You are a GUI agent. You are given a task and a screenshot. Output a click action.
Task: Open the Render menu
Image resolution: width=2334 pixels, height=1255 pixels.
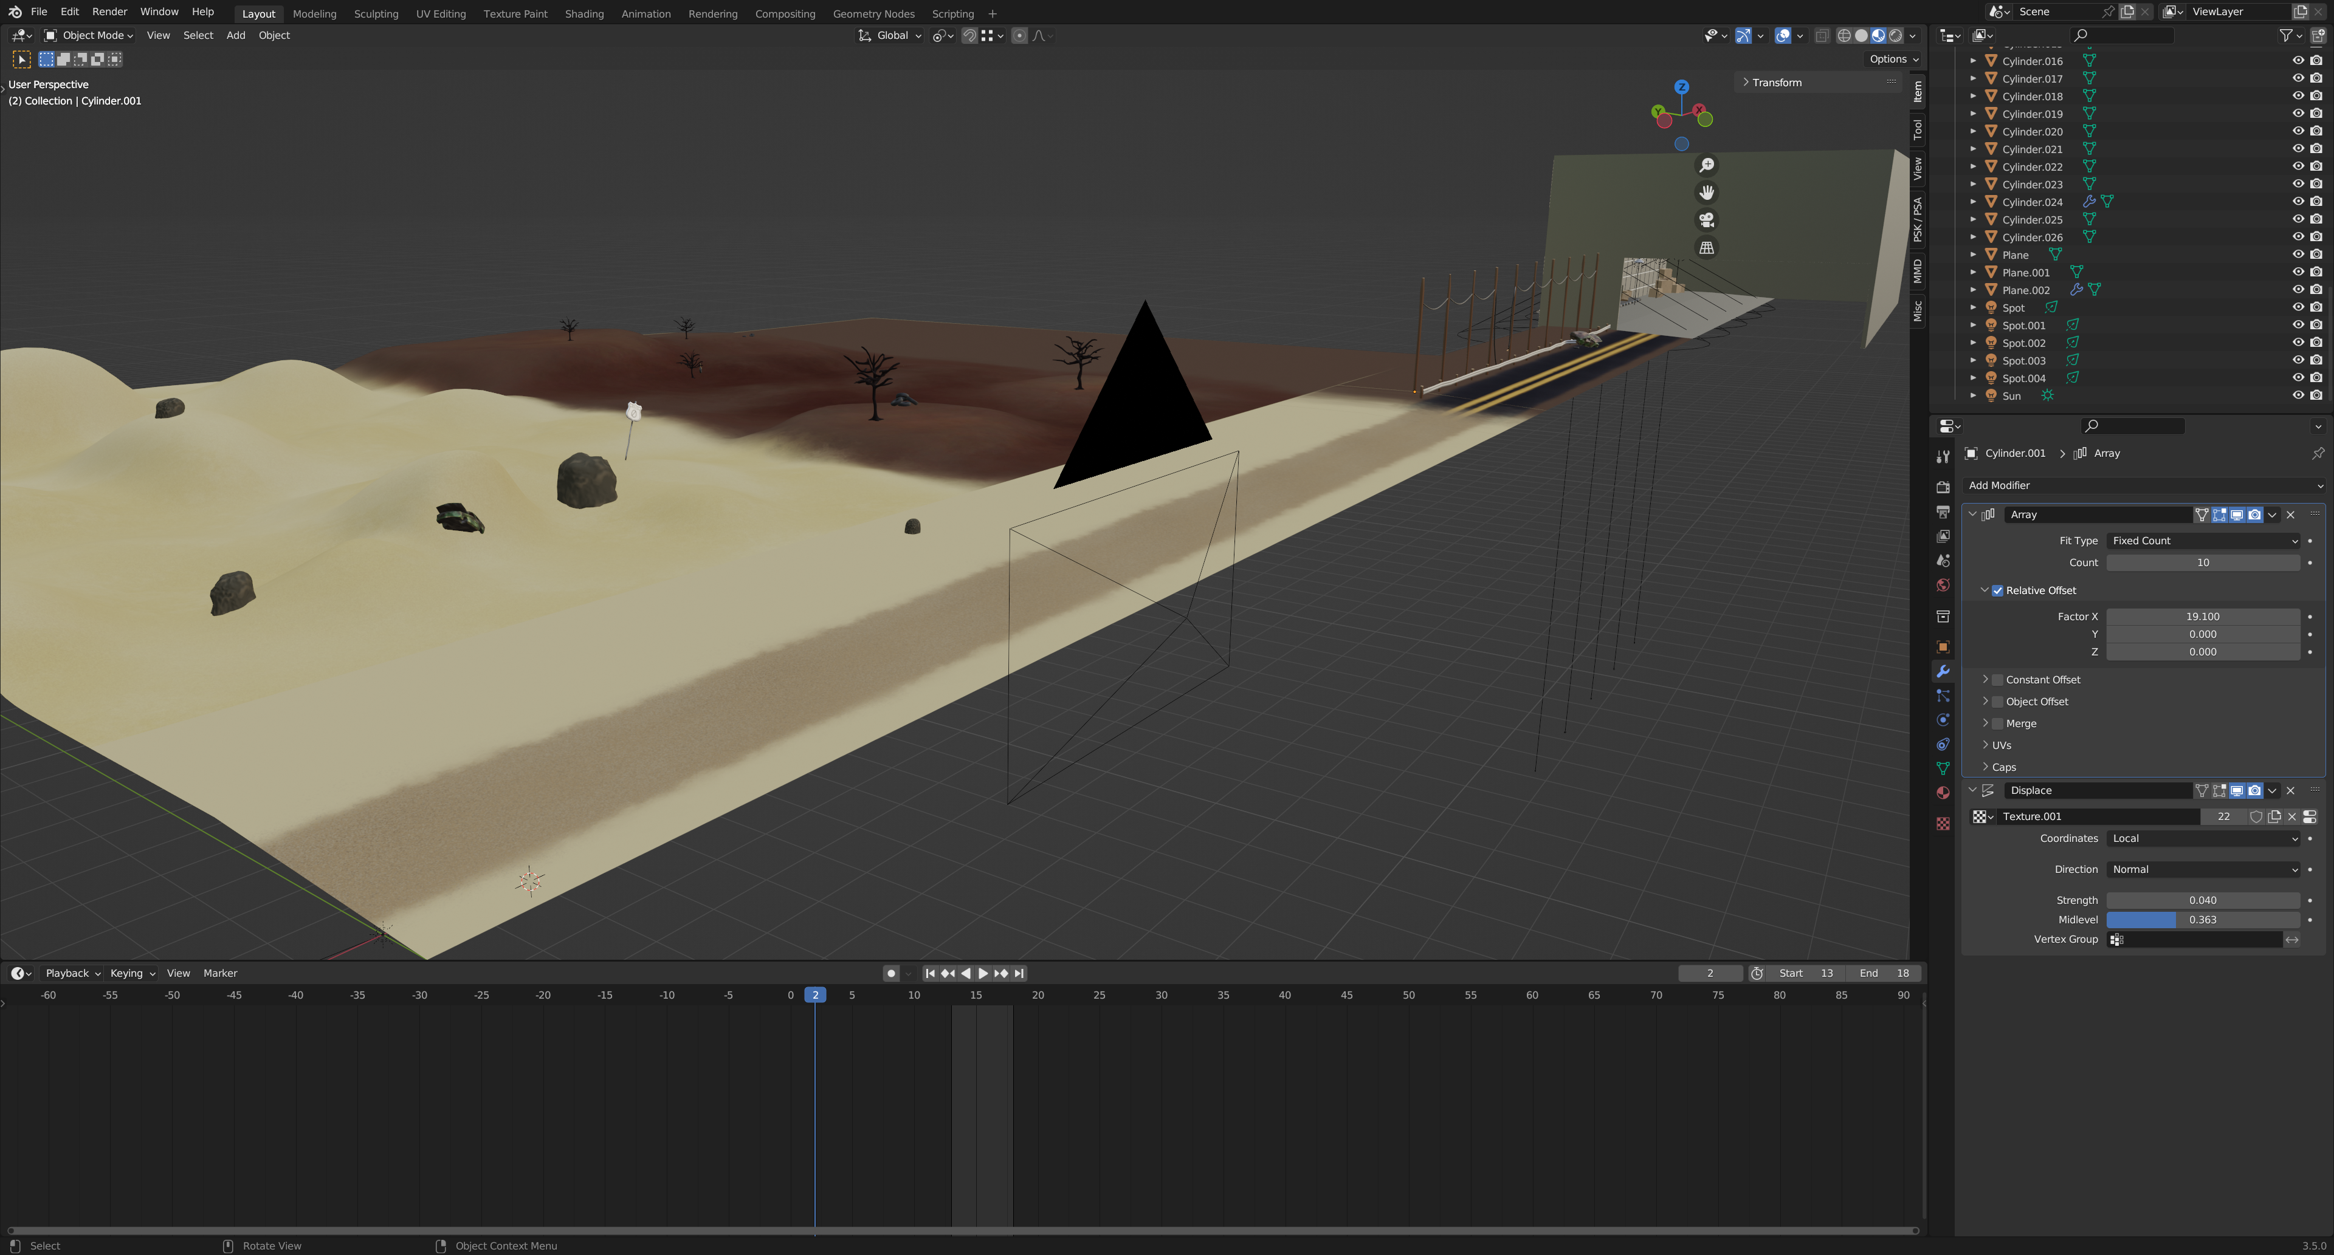tap(109, 12)
